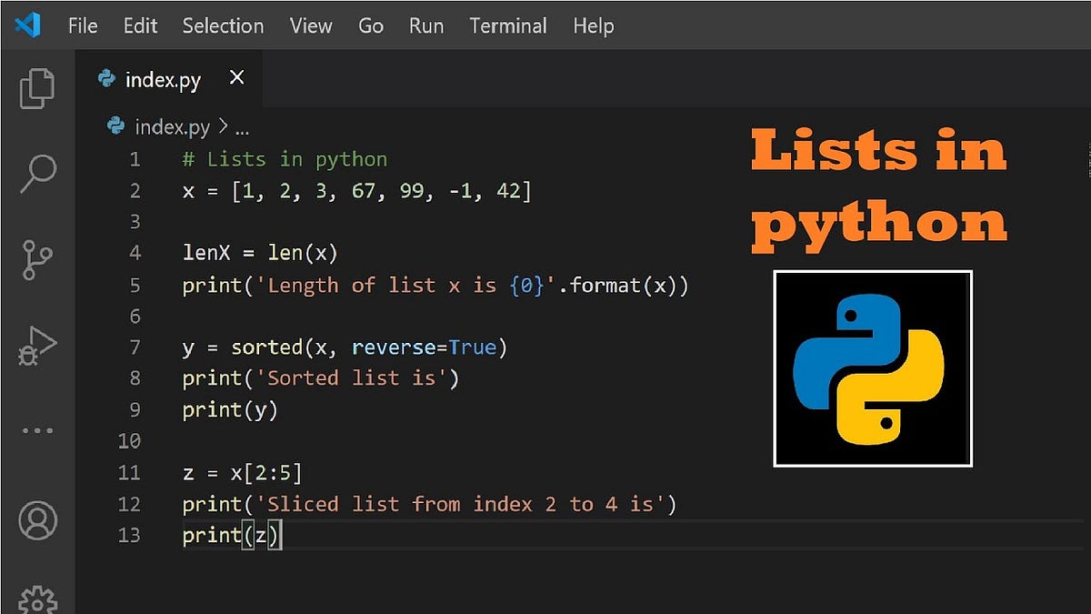
Task: Click '.format(x))' on line 5
Action: (x=625, y=285)
